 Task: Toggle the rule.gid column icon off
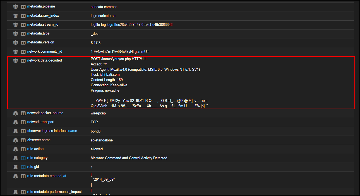(x=23, y=167)
